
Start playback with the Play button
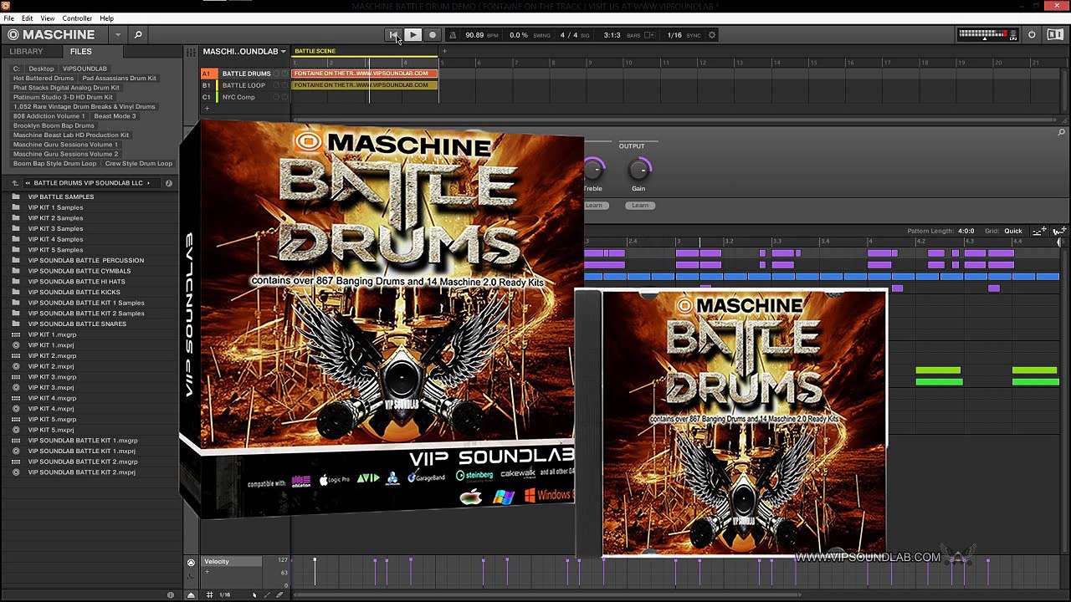[x=413, y=35]
